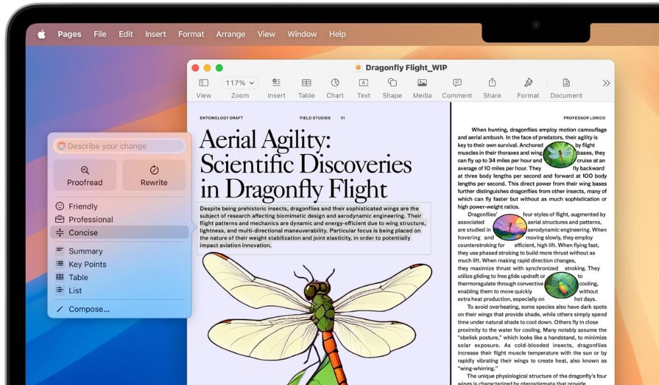Select the large dragonfly illustration
The height and width of the screenshot is (385, 659).
click(318, 319)
